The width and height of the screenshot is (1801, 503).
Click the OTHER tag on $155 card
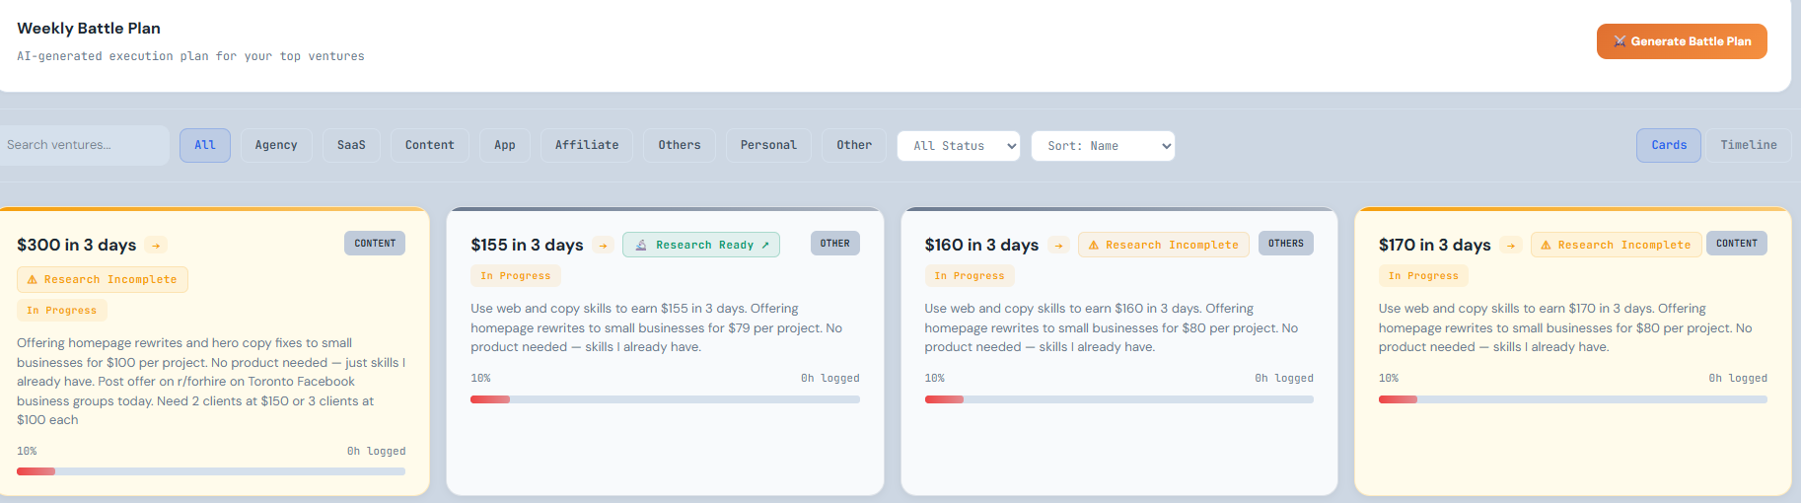click(835, 244)
